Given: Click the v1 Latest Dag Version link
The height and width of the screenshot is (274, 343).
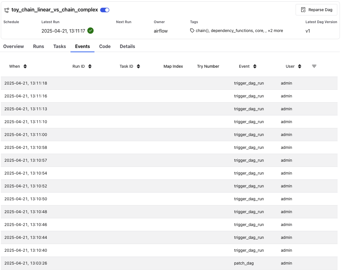Looking at the screenshot, I should pyautogui.click(x=308, y=31).
